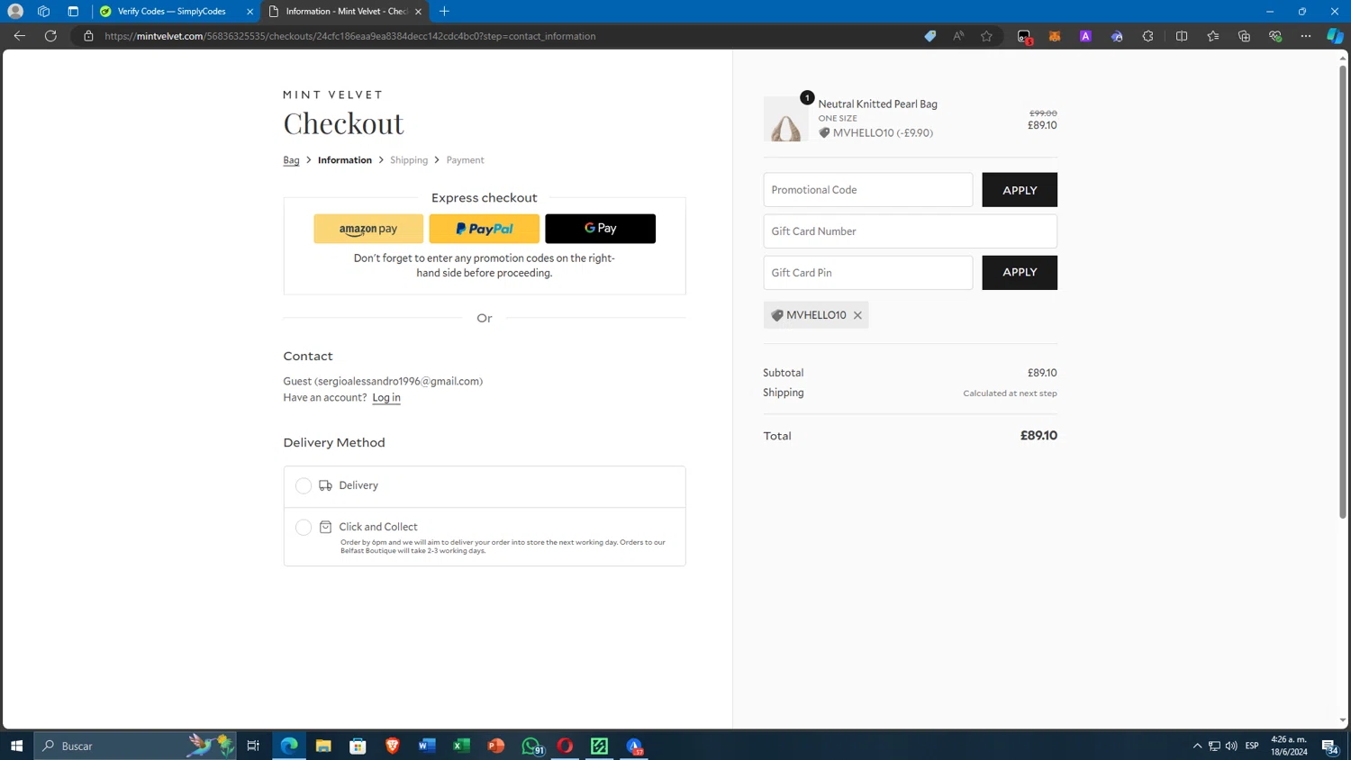Click the browser Back arrow
The image size is (1351, 760).
point(19,36)
